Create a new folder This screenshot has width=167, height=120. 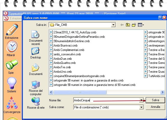point(134,25)
